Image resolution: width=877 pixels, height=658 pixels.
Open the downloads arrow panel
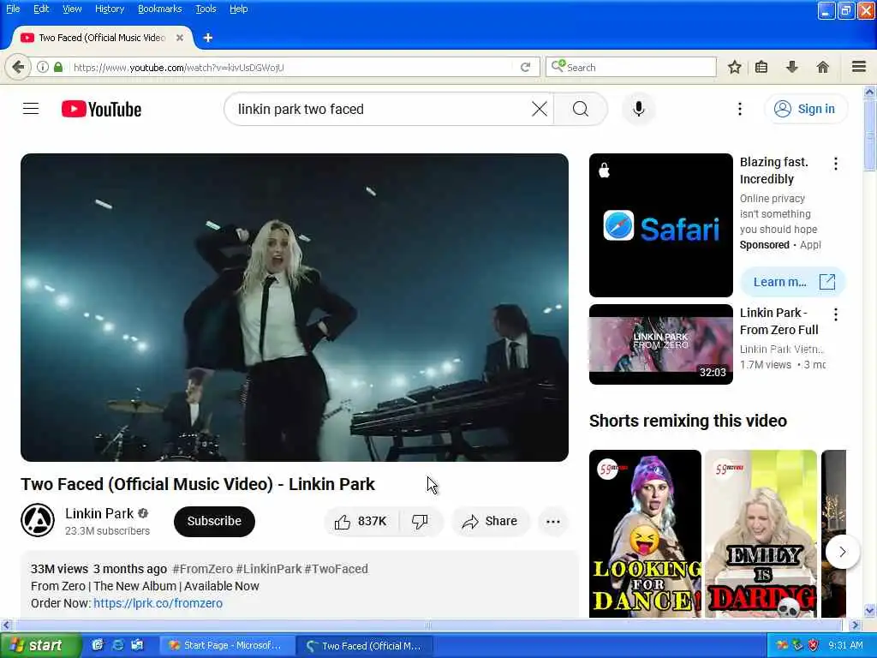coord(792,67)
